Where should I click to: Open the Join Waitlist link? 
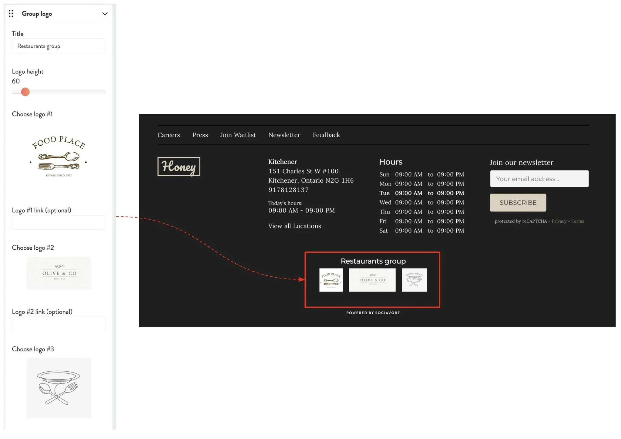tap(238, 135)
